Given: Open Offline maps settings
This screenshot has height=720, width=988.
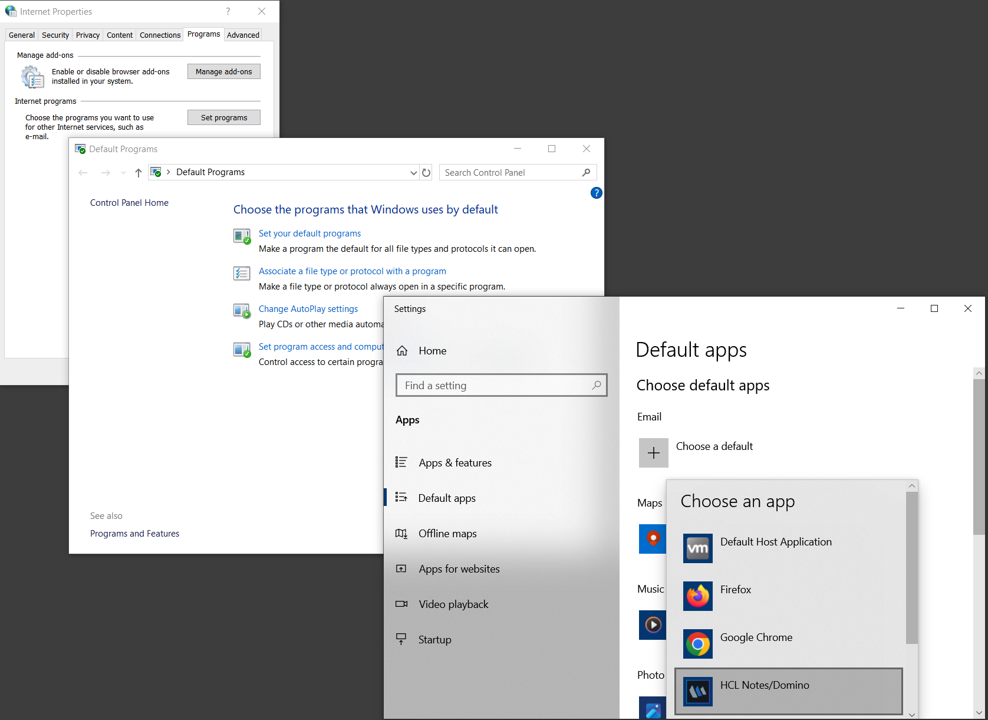Looking at the screenshot, I should point(447,533).
